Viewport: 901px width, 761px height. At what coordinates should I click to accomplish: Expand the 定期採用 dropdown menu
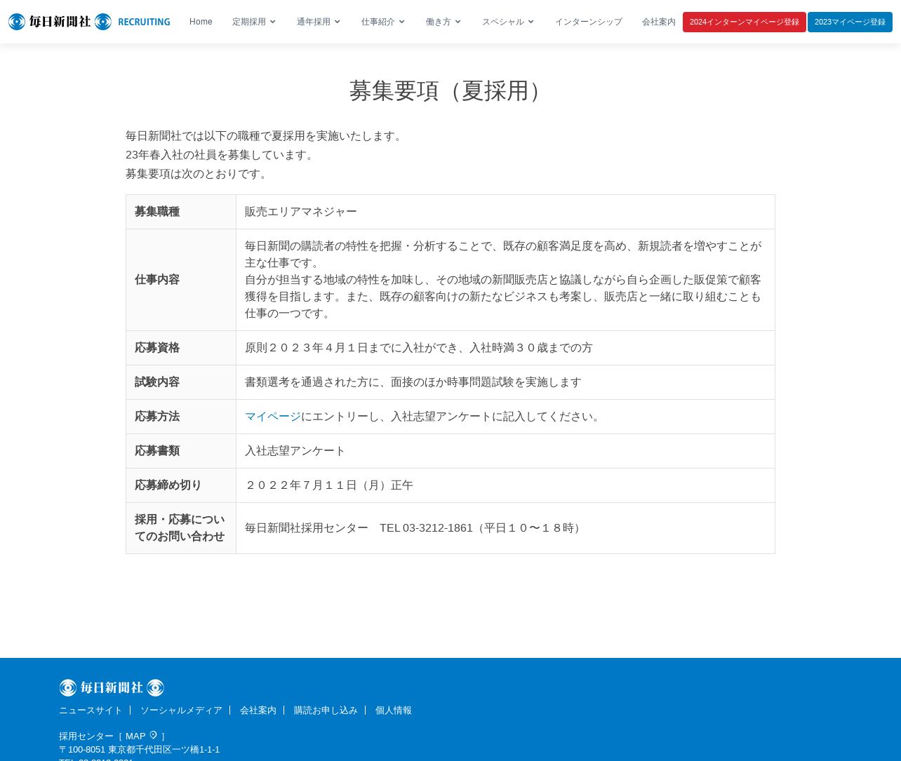pyautogui.click(x=254, y=22)
